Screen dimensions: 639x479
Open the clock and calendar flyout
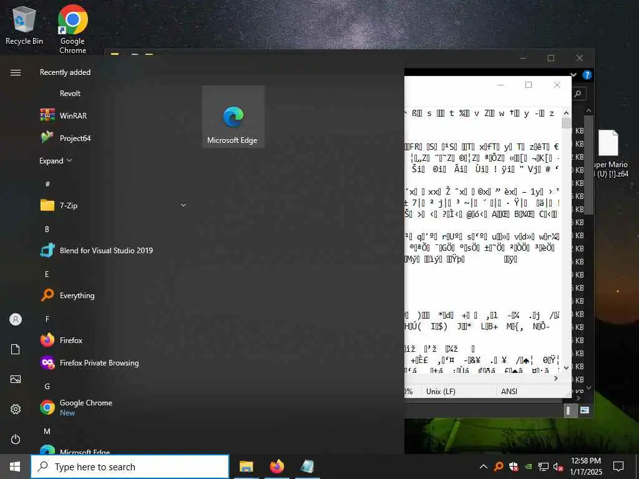click(586, 467)
